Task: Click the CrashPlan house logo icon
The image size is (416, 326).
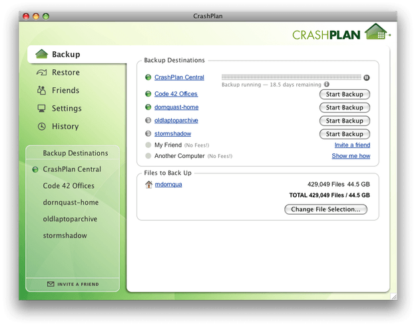Action: point(376,32)
